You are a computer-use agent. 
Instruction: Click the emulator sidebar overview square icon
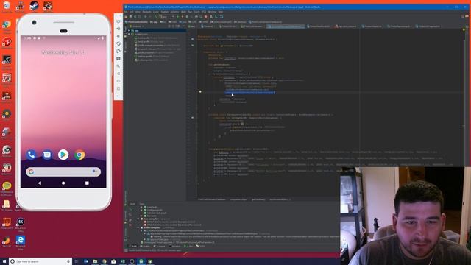point(118,88)
